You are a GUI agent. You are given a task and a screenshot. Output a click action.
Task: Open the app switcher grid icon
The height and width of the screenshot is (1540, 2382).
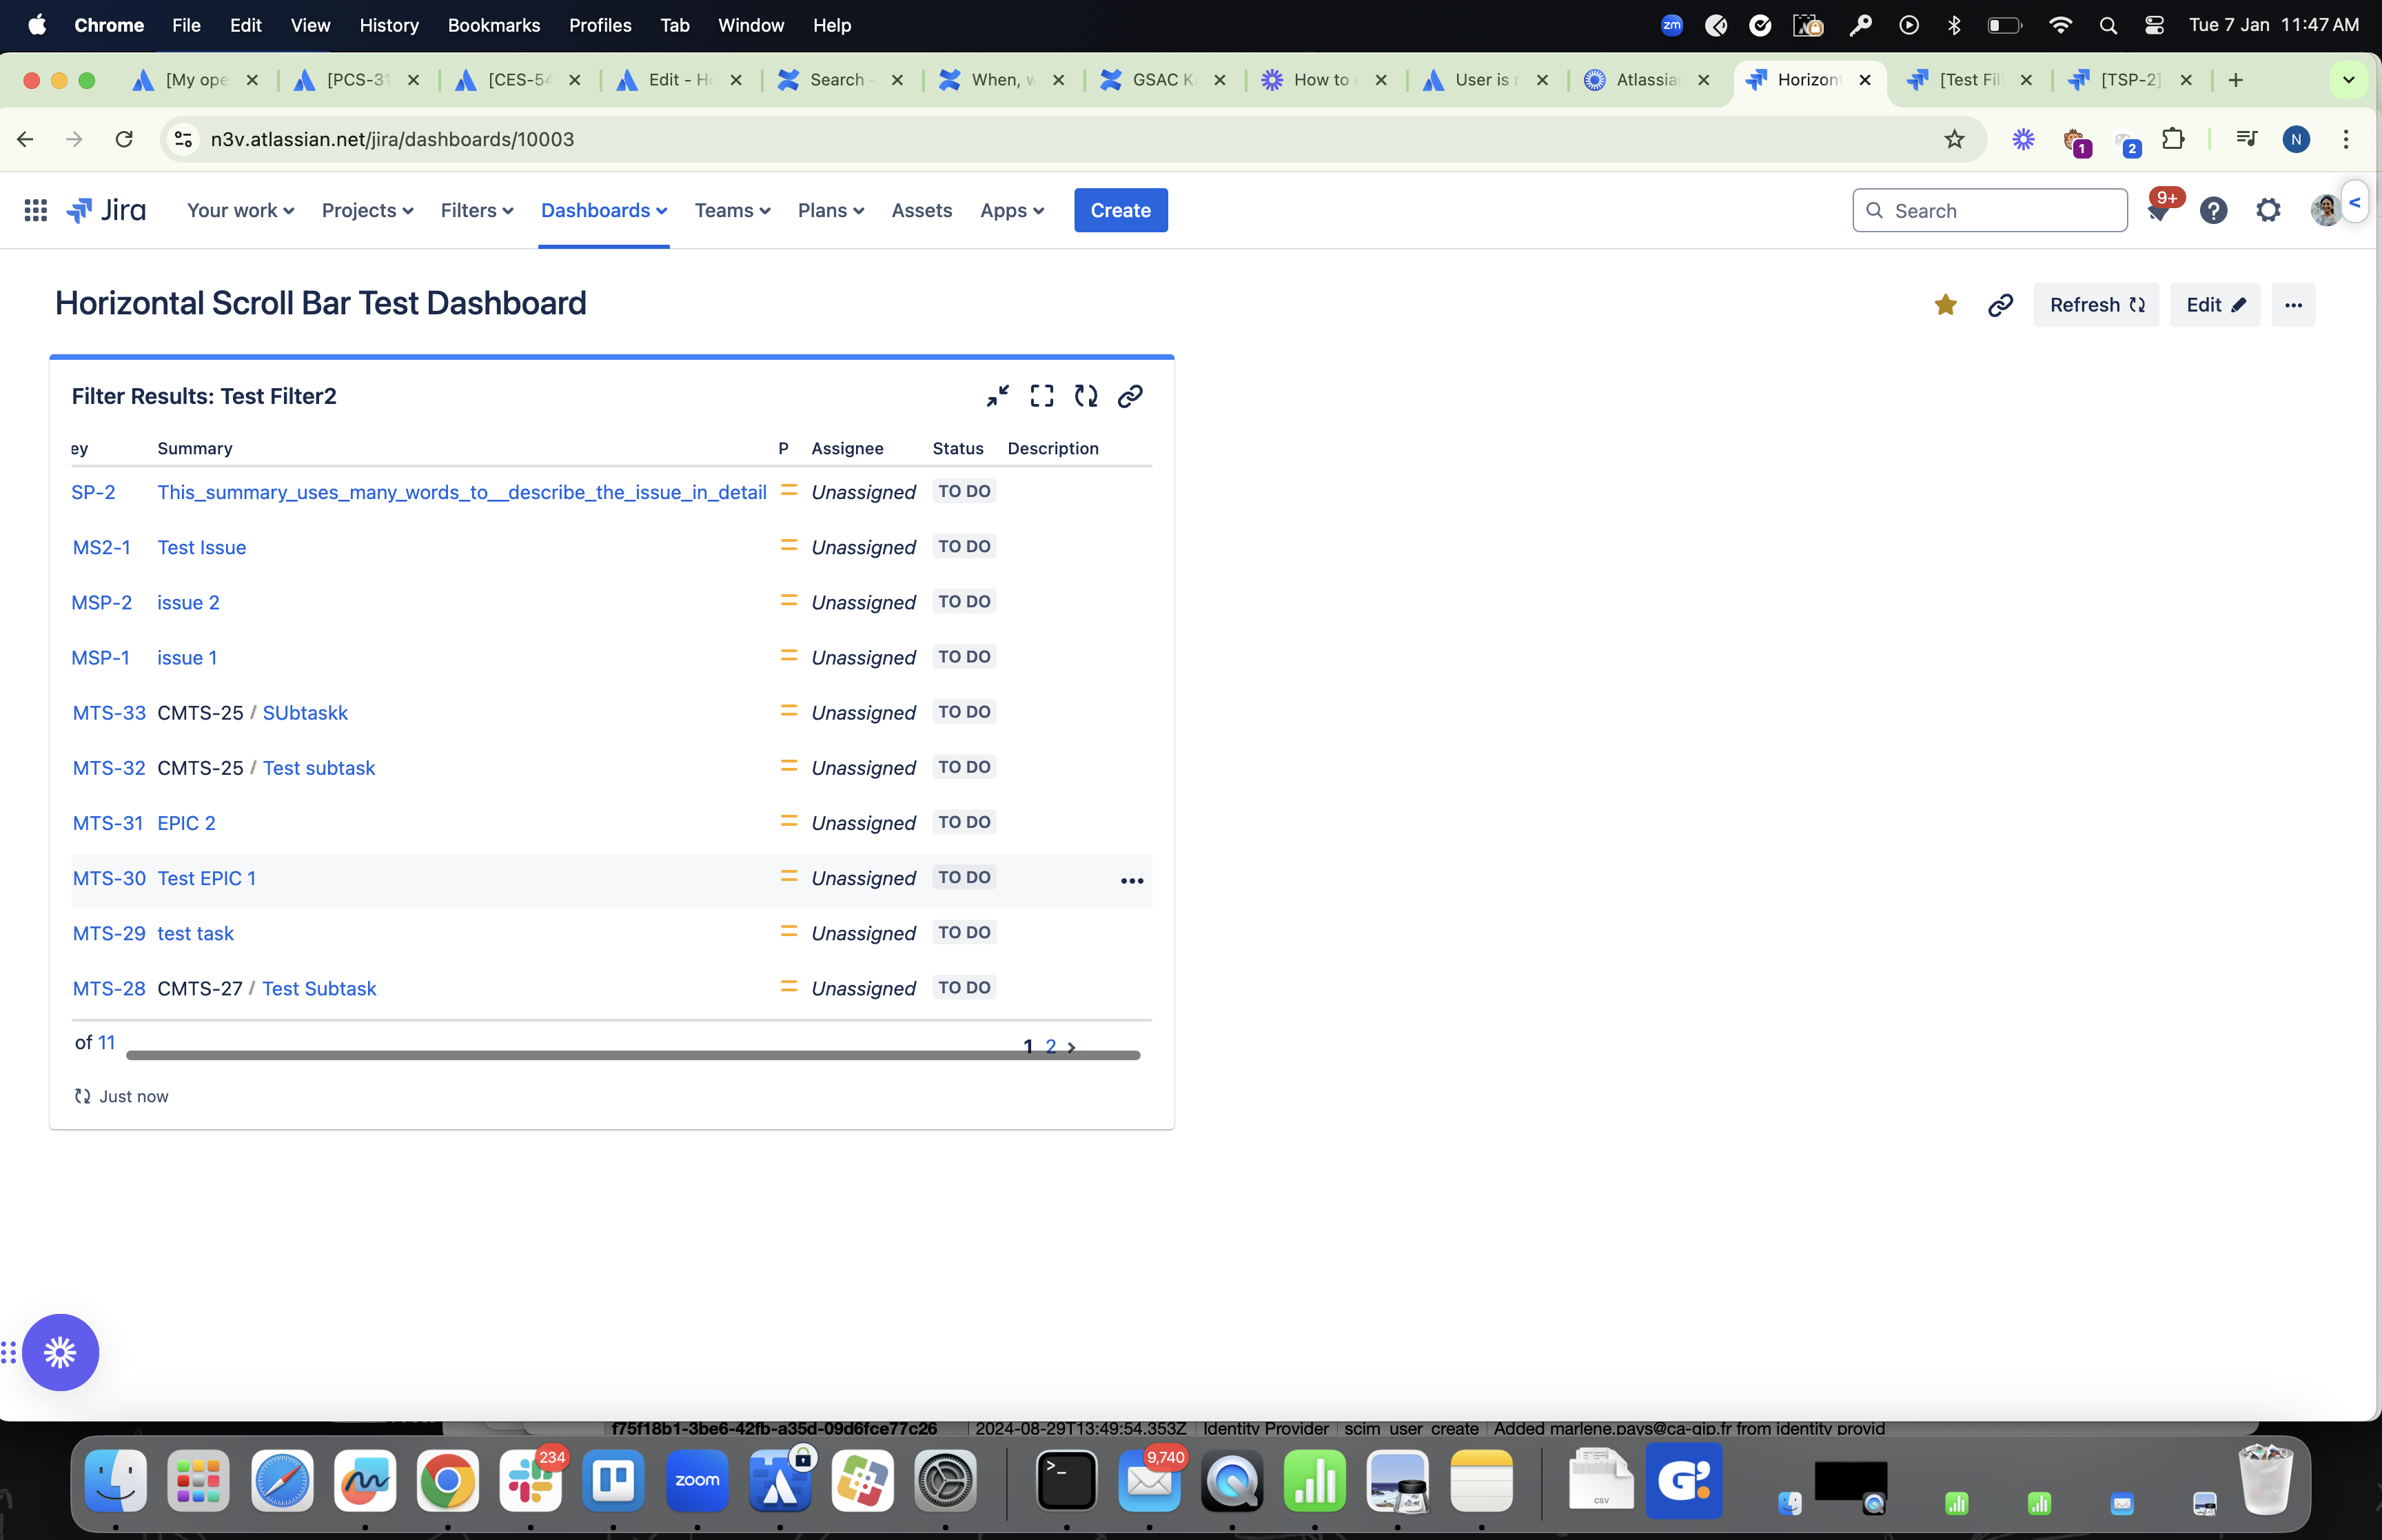35,210
